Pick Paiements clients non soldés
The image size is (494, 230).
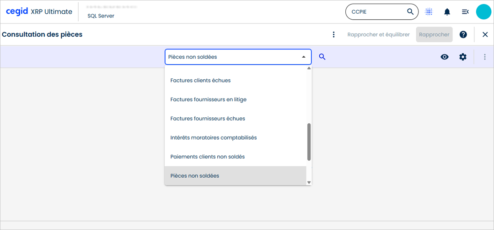click(207, 157)
